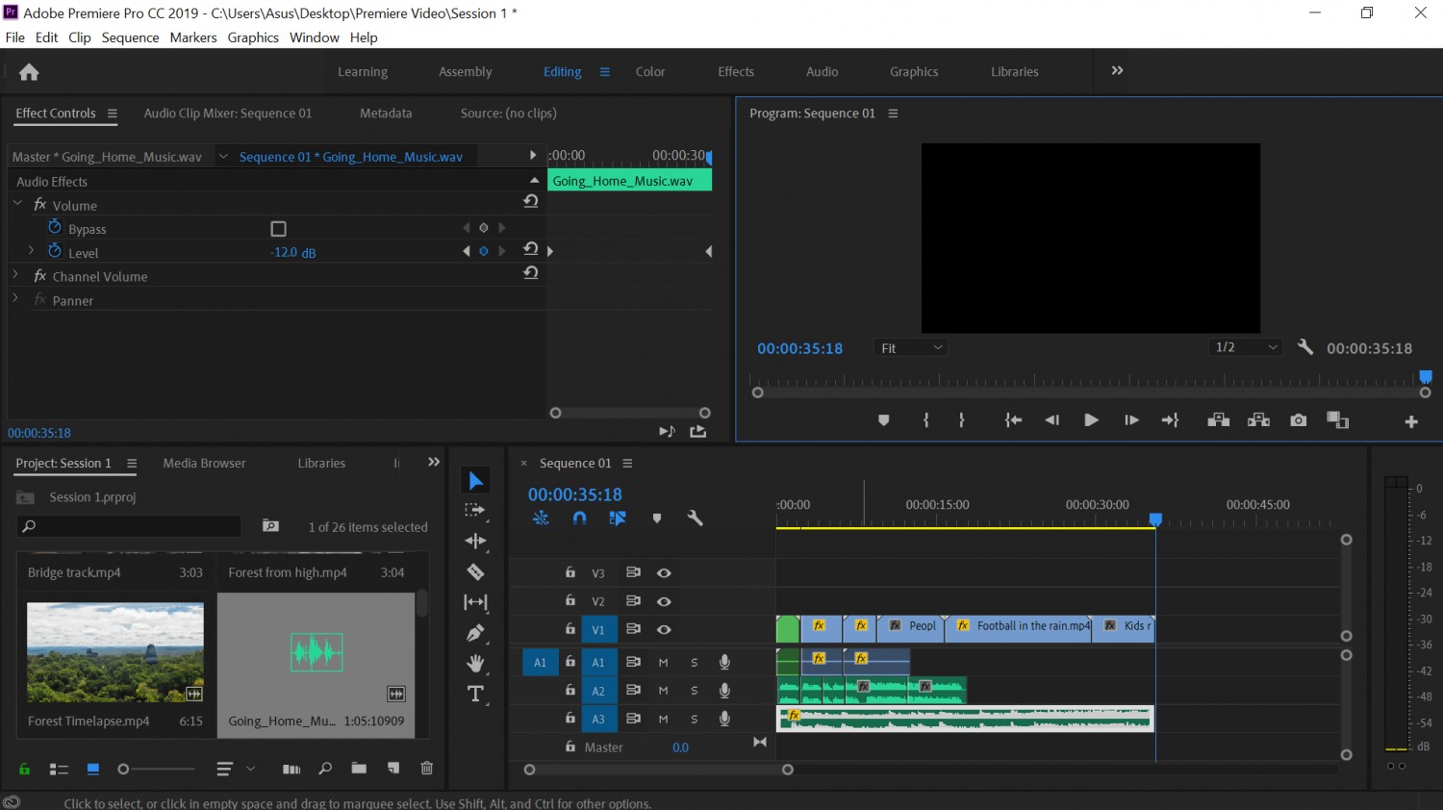Toggle V3 track output eye
Image resolution: width=1443 pixels, height=810 pixels.
click(x=664, y=572)
